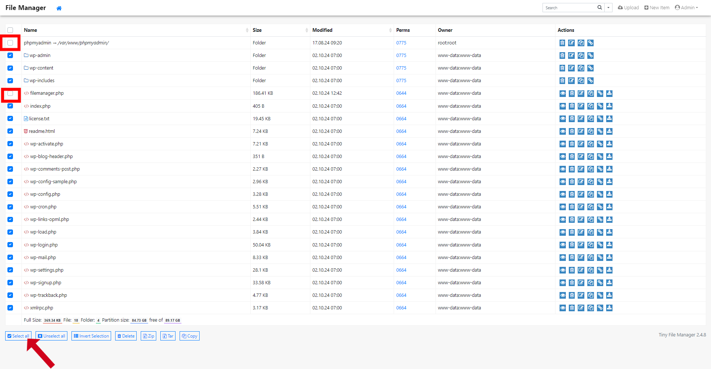Expand the Admin user dropdown
711x369 pixels.
click(x=686, y=8)
